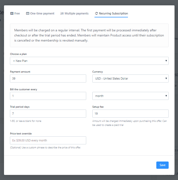This screenshot has width=178, height=180.
Task: Click the Currency dropdown arrow
Action: 166,78
